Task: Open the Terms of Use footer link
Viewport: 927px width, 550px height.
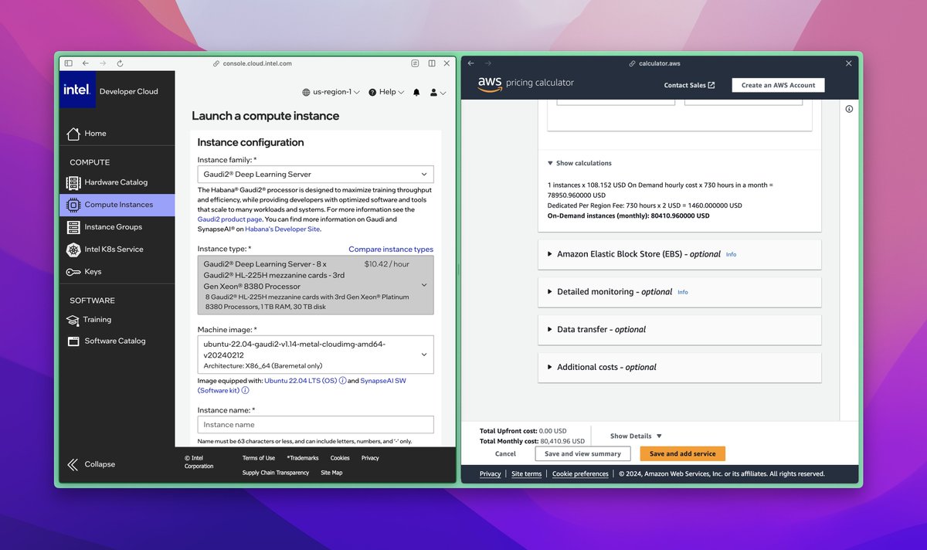Action: [259, 458]
